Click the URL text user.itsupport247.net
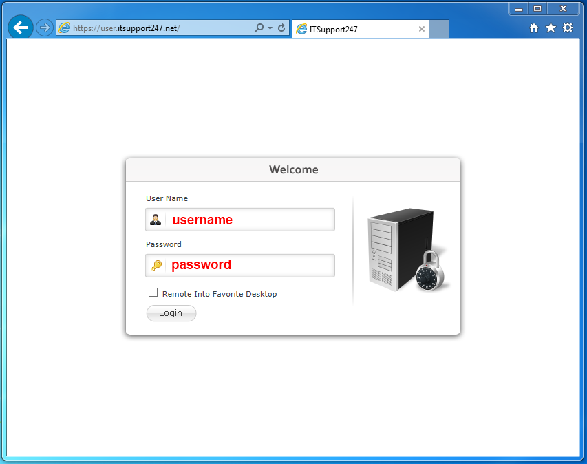Viewport: 587px width, 464px height. [126, 28]
